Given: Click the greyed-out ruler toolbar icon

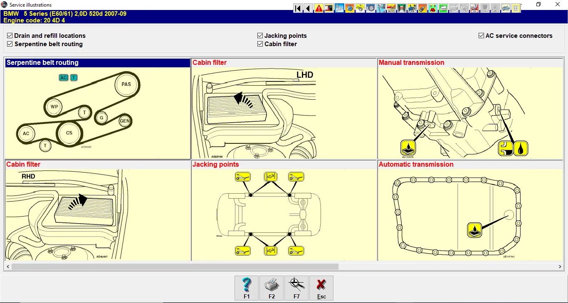Looking at the screenshot, I should pyautogui.click(x=454, y=8).
